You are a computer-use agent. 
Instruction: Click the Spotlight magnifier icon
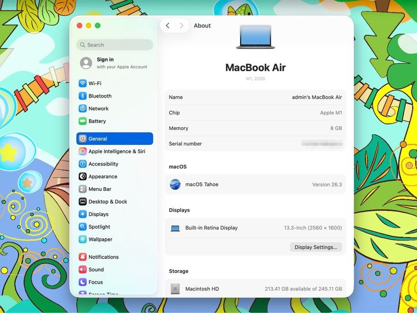pyautogui.click(x=83, y=227)
